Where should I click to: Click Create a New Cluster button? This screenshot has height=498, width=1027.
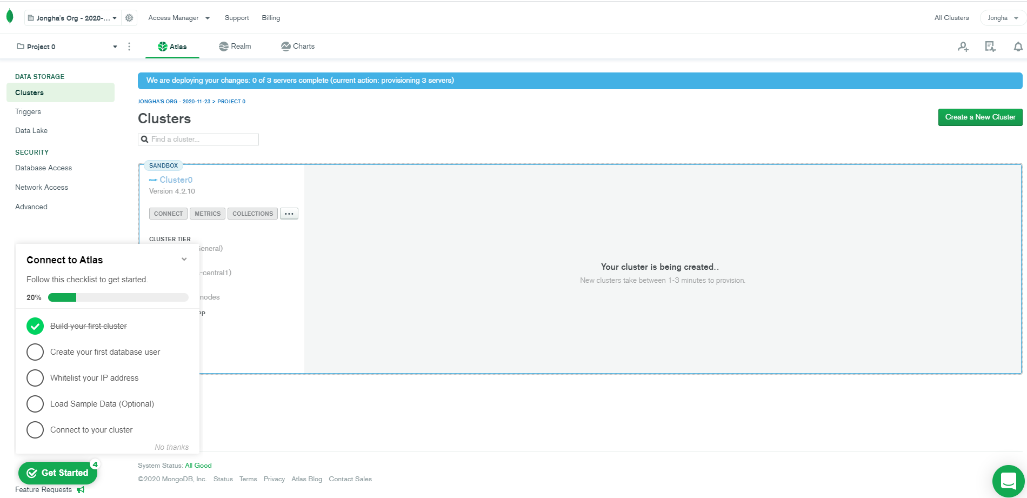pyautogui.click(x=980, y=117)
